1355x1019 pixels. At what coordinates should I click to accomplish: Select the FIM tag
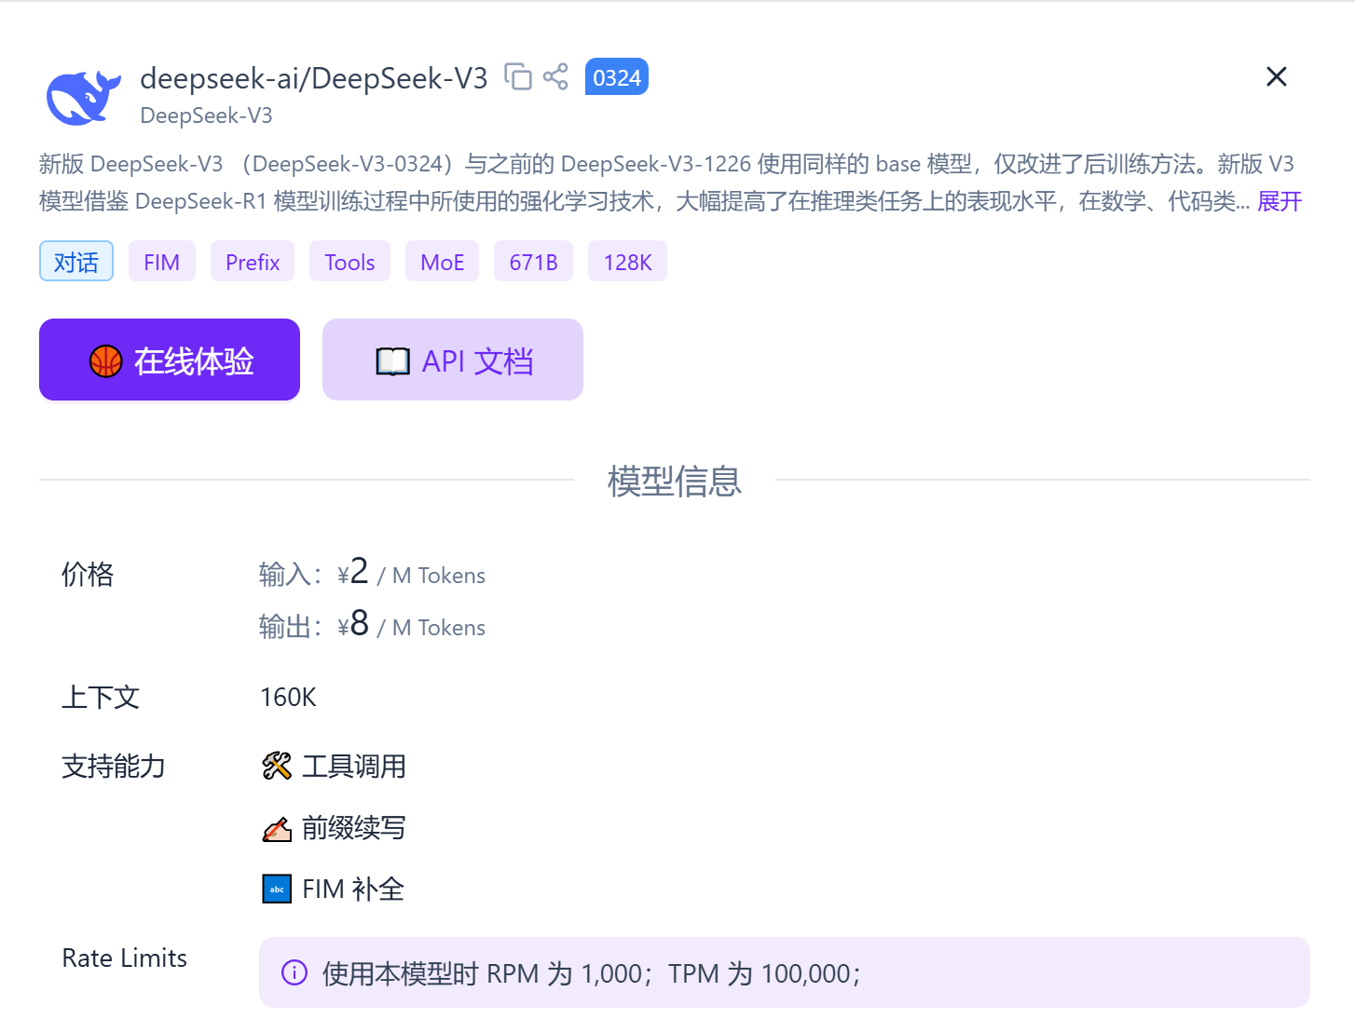click(x=162, y=261)
